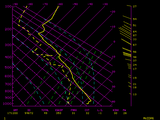The height and width of the screenshot is (120, 160).
Task: Select the TOTAL index value 49
Action: click(x=45, y=113)
